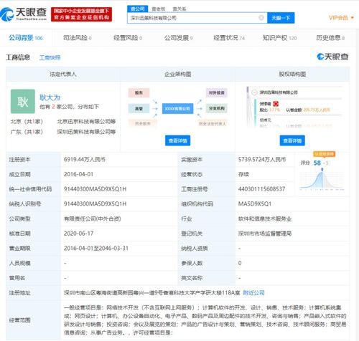Click the unified social credit code value
Image resolution: width=359 pixels, height=341 pixels.
pos(95,189)
